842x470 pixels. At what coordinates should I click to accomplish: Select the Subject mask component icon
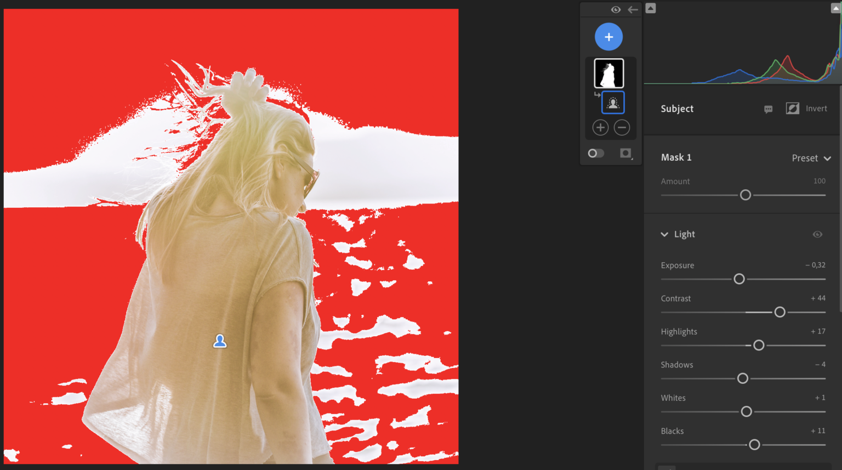pos(613,102)
